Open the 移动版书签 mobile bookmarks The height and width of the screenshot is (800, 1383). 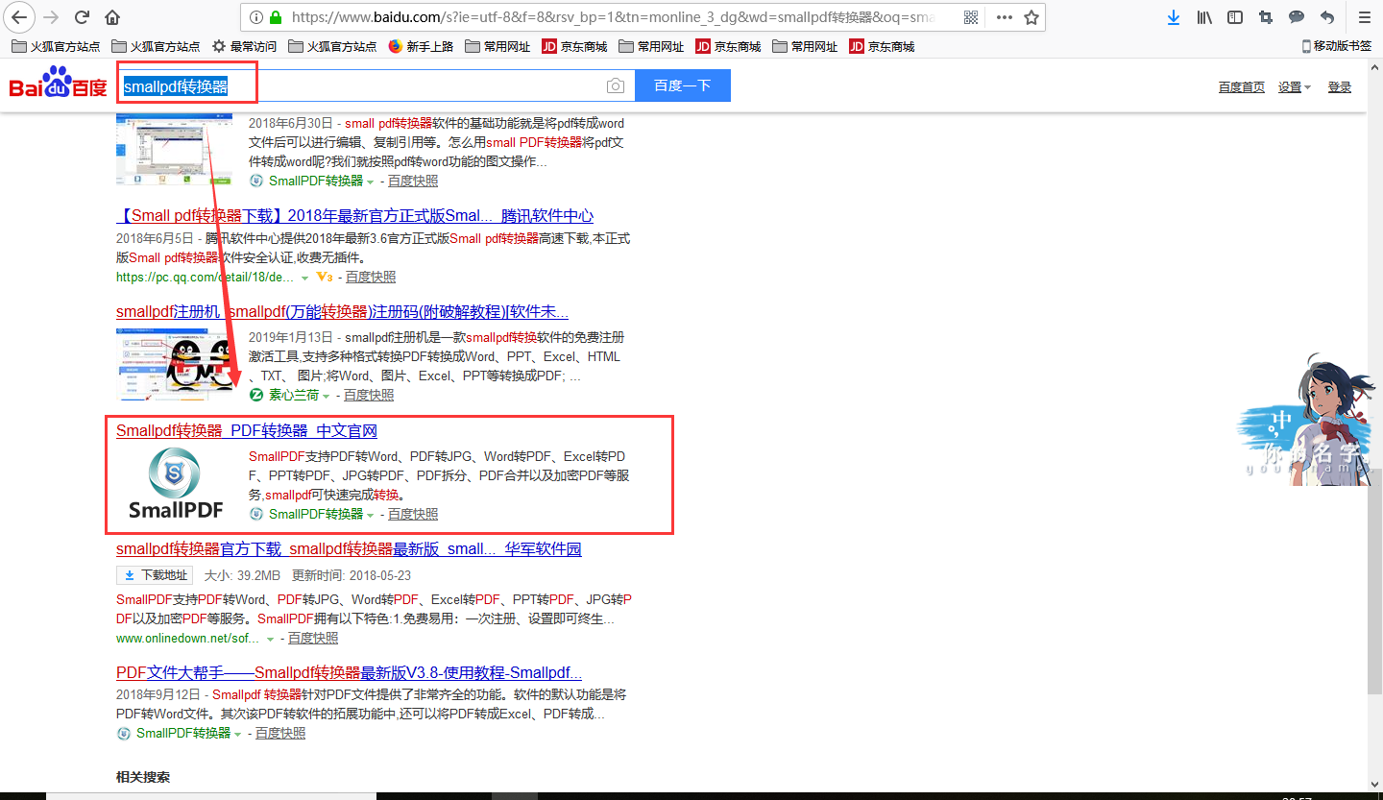(x=1336, y=46)
